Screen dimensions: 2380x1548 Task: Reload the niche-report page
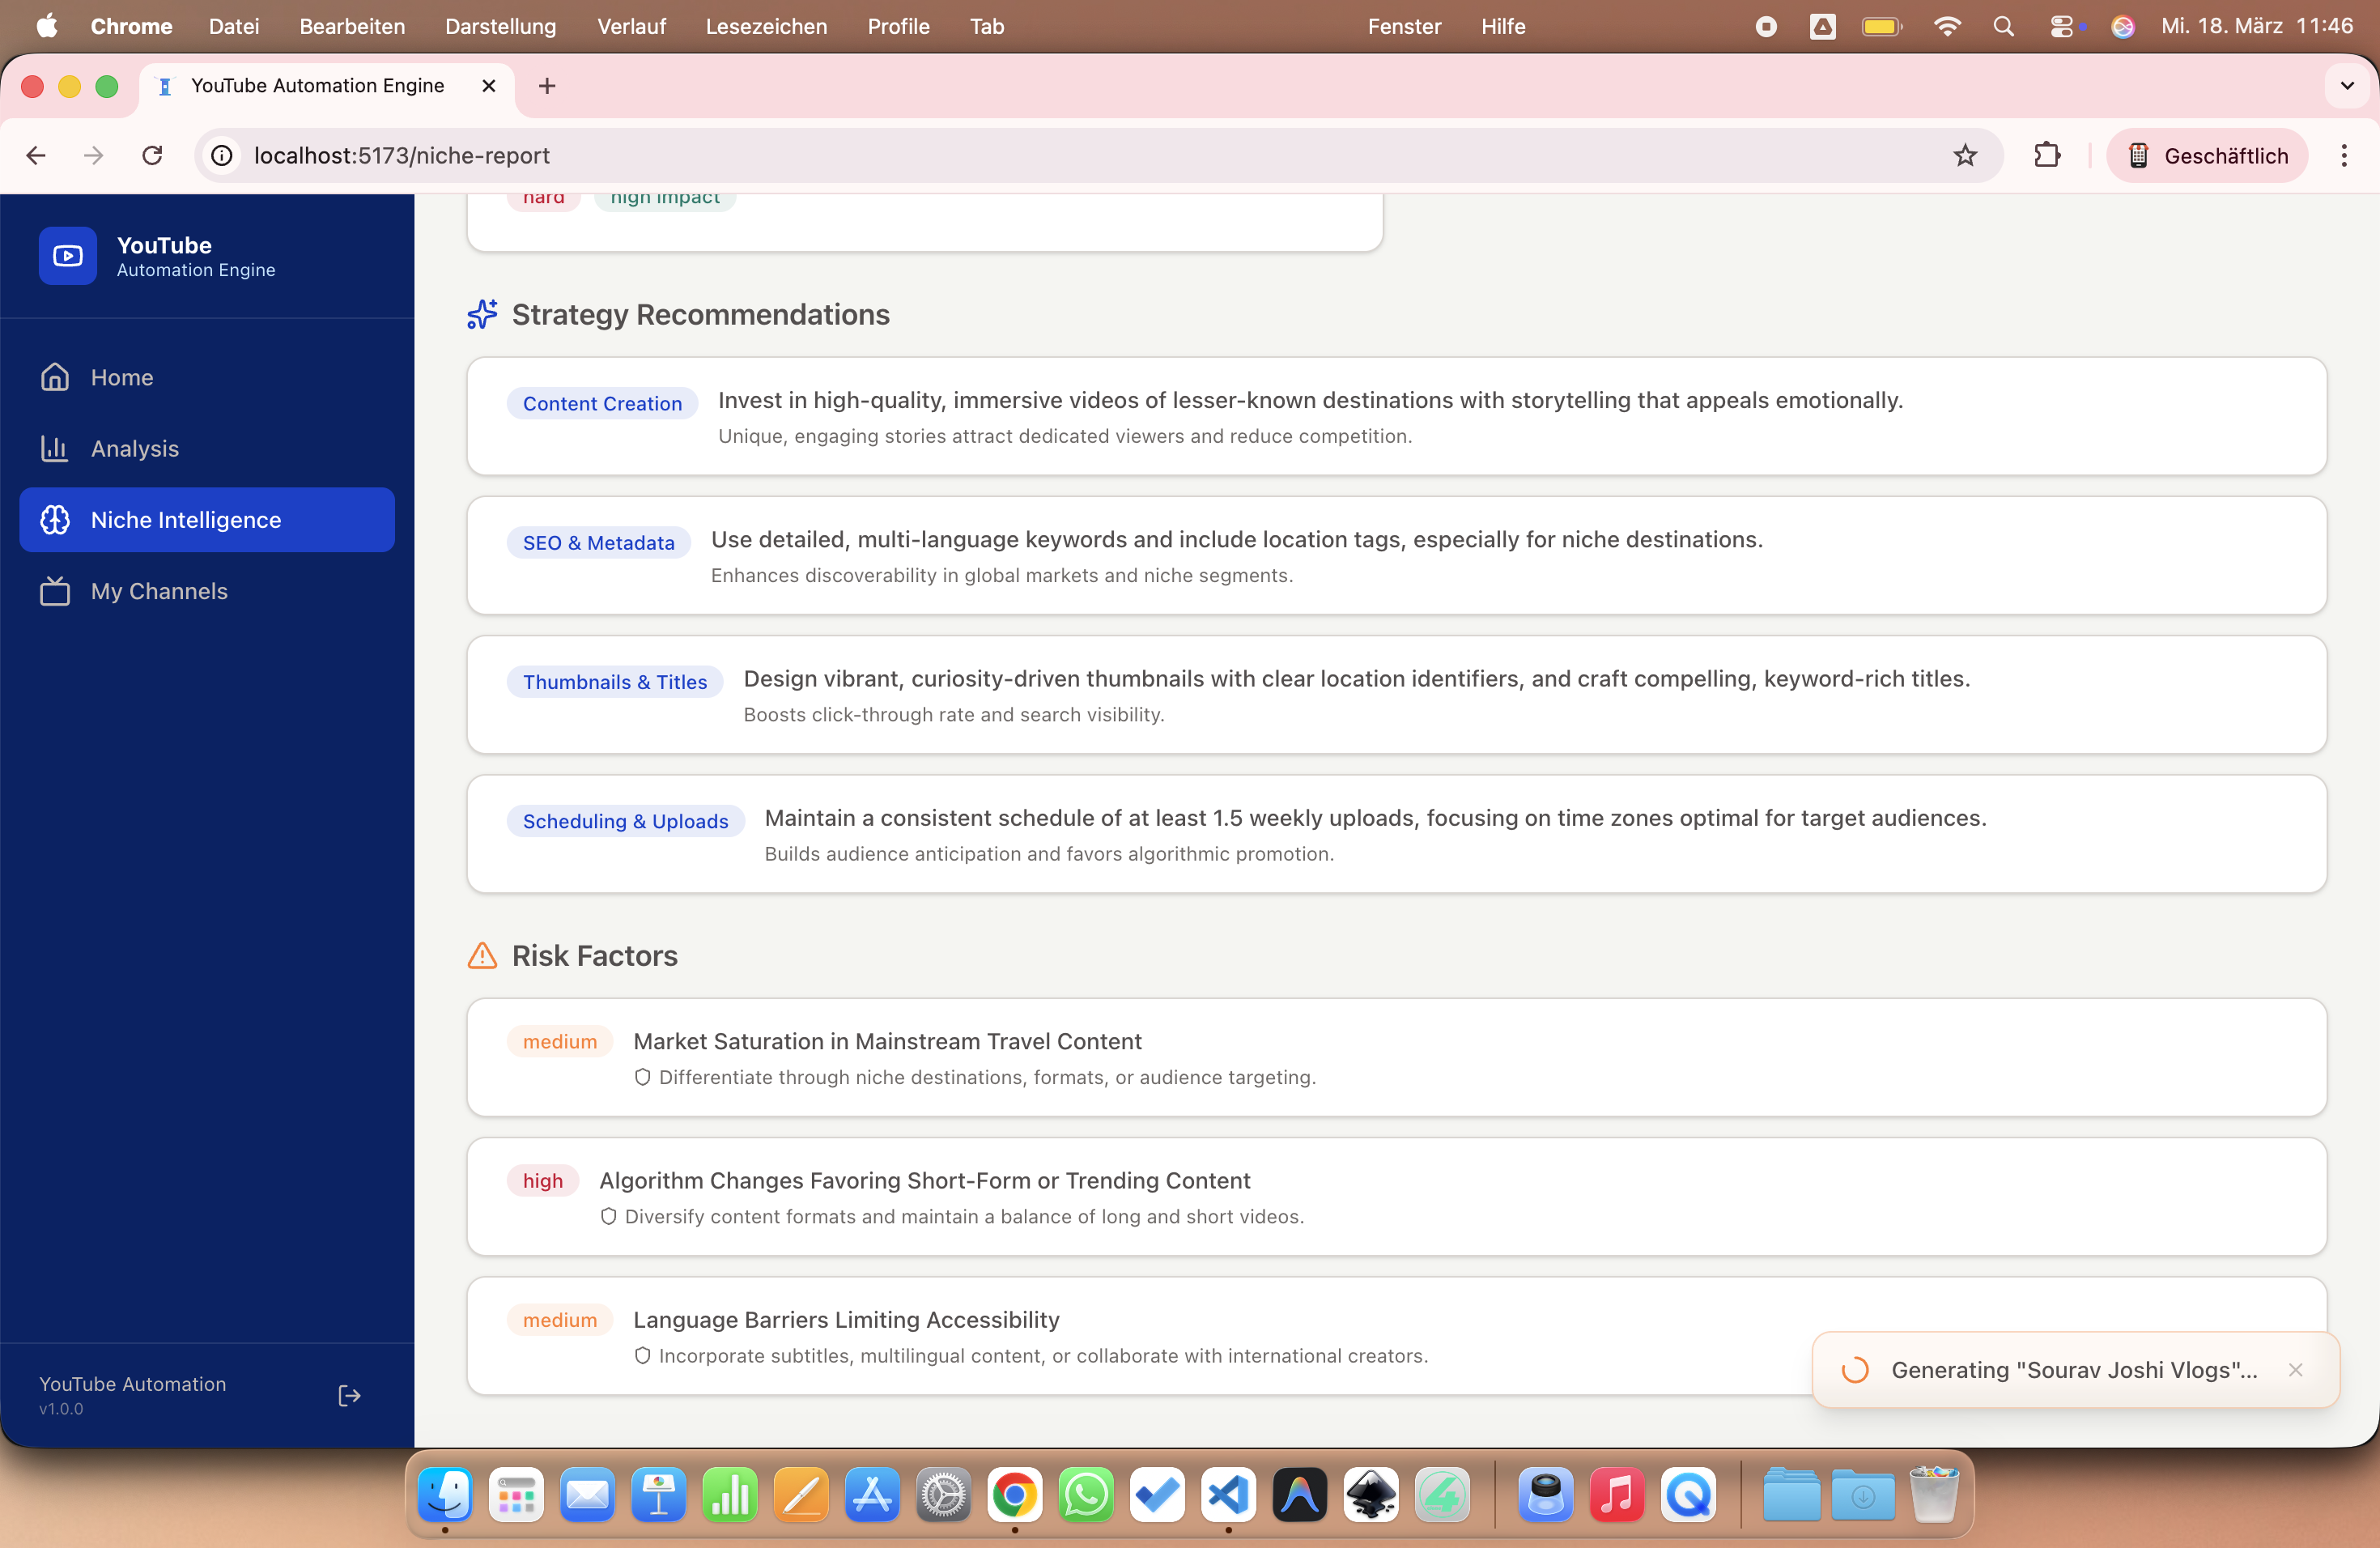tap(152, 155)
